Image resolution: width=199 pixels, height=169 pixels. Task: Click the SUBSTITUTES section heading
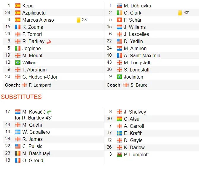point(21,97)
